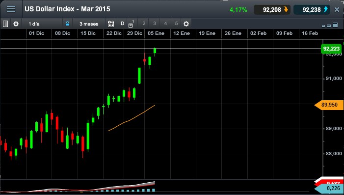Click the orange 89,950 moving average label
The image size is (344, 195).
pyautogui.click(x=329, y=105)
